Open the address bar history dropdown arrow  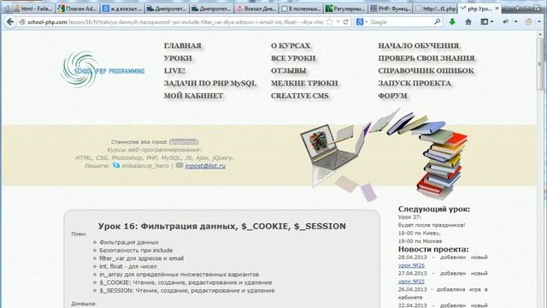click(338, 22)
